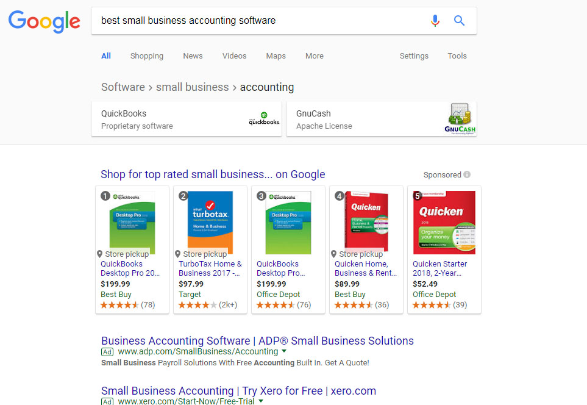This screenshot has height=405, width=587.
Task: Expand the Xero ad URL dropdown arrow
Action: [261, 401]
